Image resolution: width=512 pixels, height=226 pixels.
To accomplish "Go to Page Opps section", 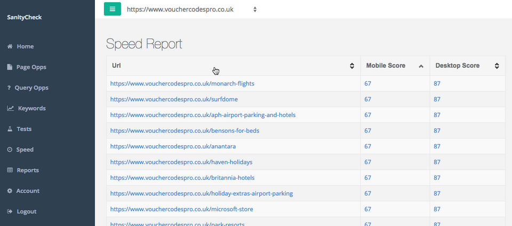I will point(31,67).
